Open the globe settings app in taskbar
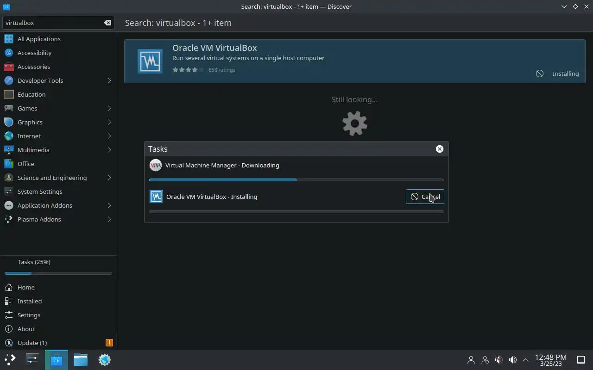The width and height of the screenshot is (593, 370). tap(105, 360)
